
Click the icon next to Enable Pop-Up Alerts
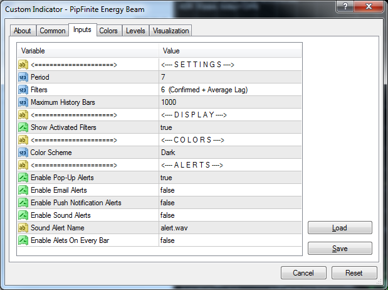click(x=23, y=178)
